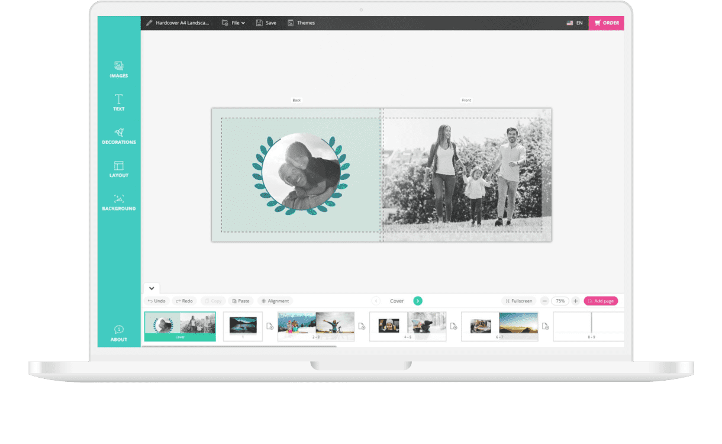Go to previous page arrow
Screen dimensions: 722x444
pos(376,301)
